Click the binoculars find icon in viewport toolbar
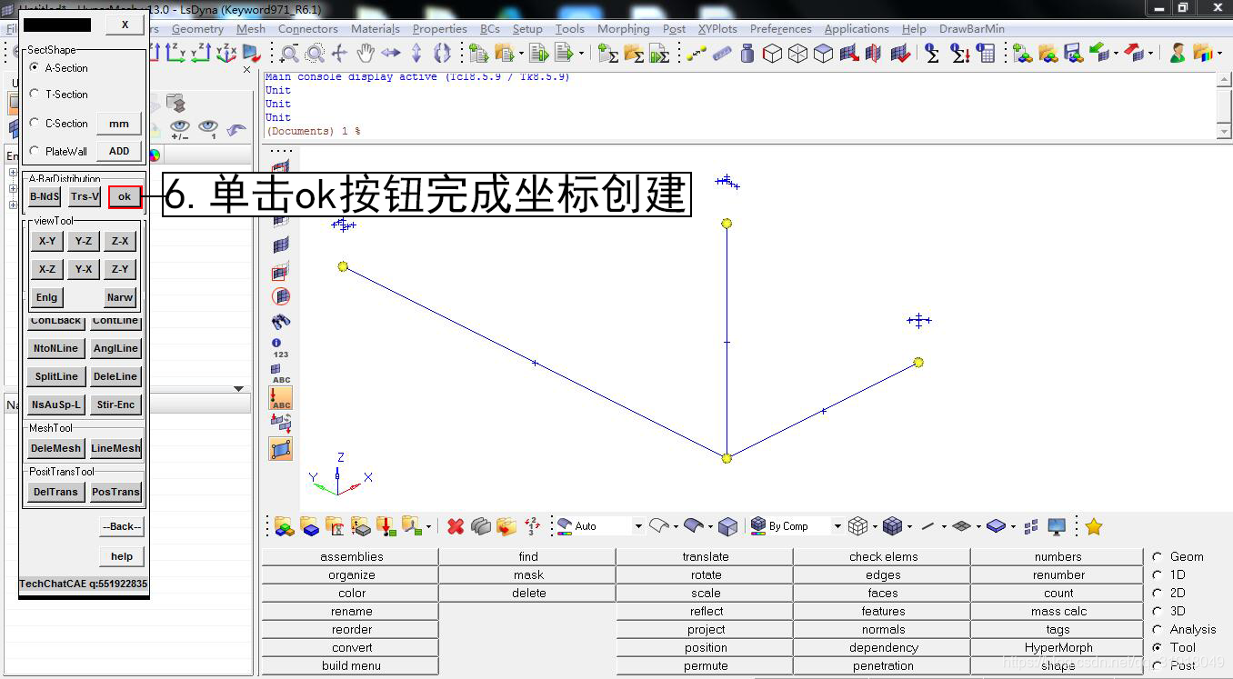The image size is (1233, 679). pos(281,322)
